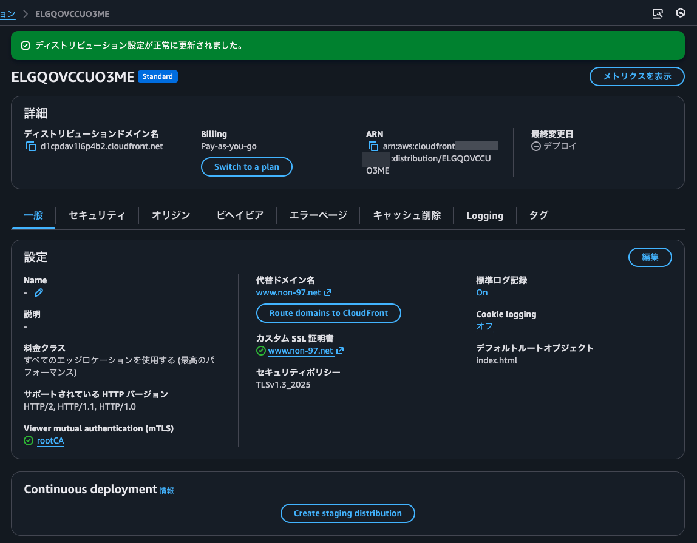Switch to the セキュリティ tab
Viewport: 697px width, 543px height.
(x=96, y=215)
